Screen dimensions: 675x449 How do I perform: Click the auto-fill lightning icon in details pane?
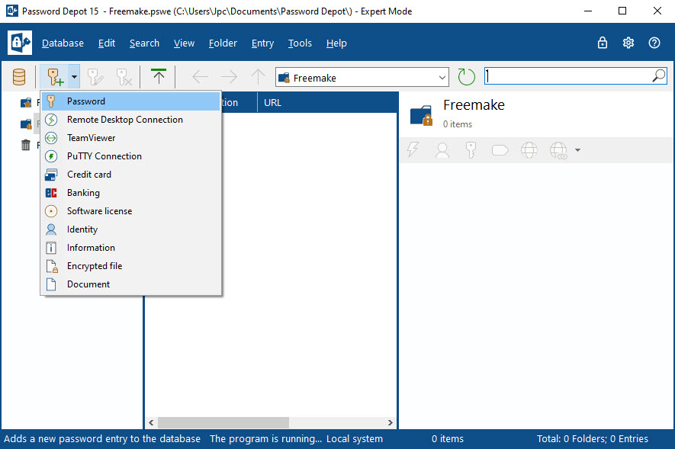pyautogui.click(x=413, y=149)
